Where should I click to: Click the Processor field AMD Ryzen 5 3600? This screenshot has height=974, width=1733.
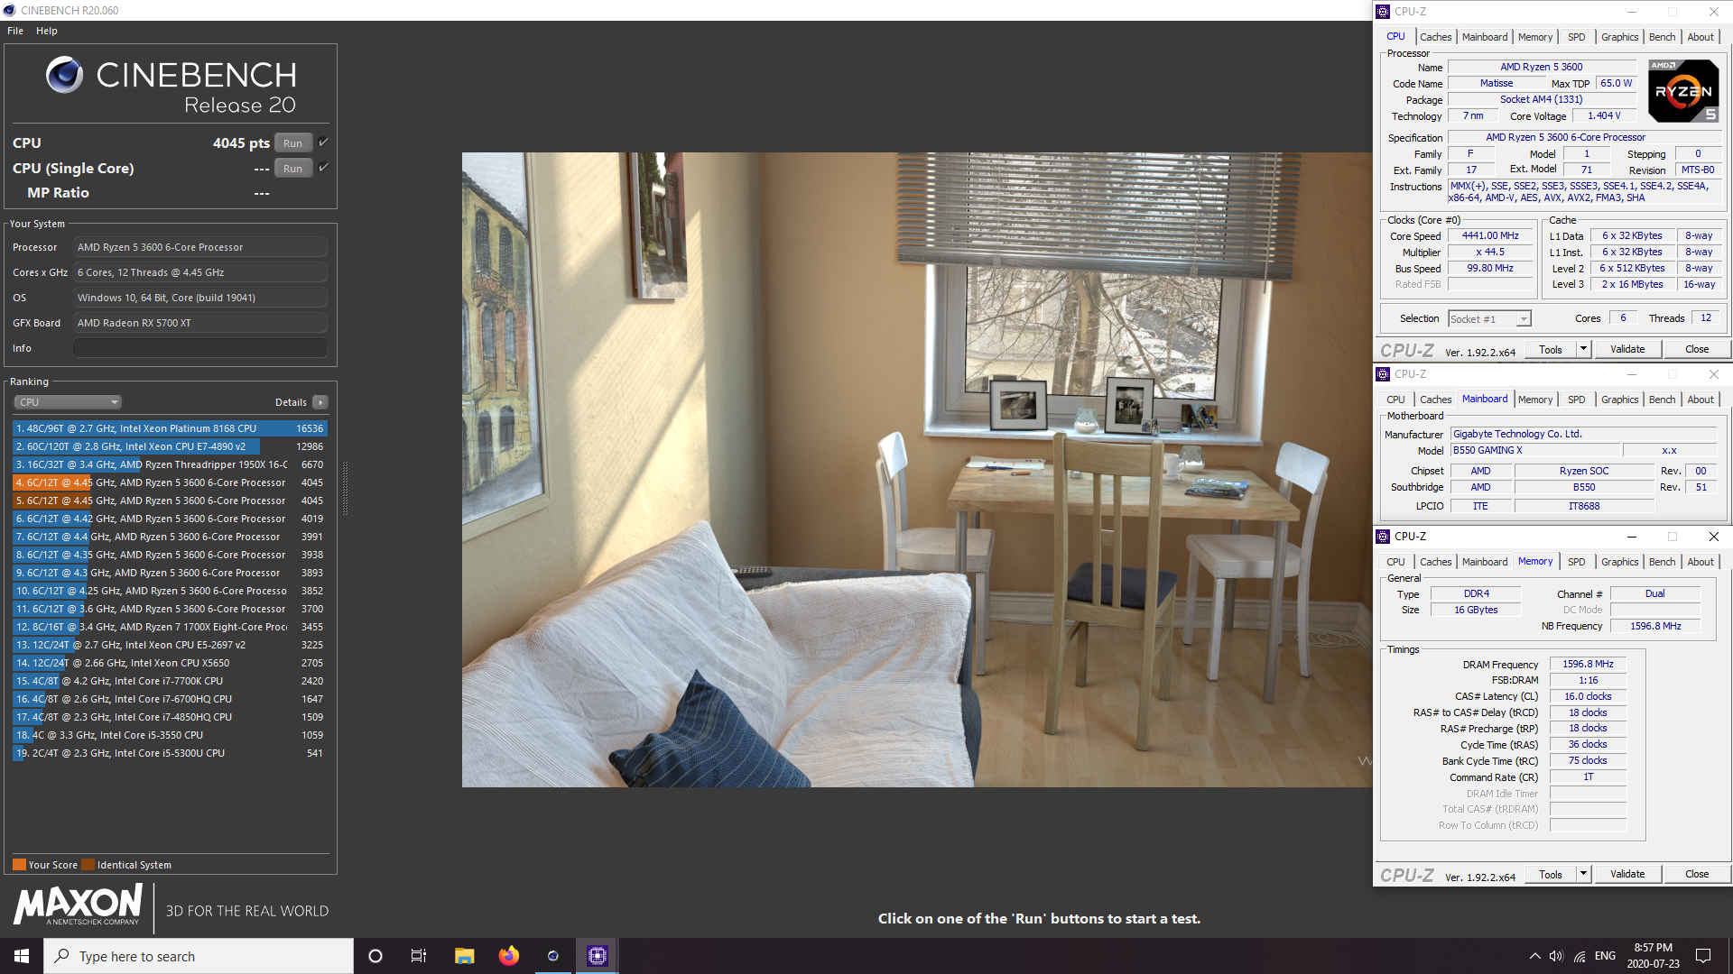(200, 247)
